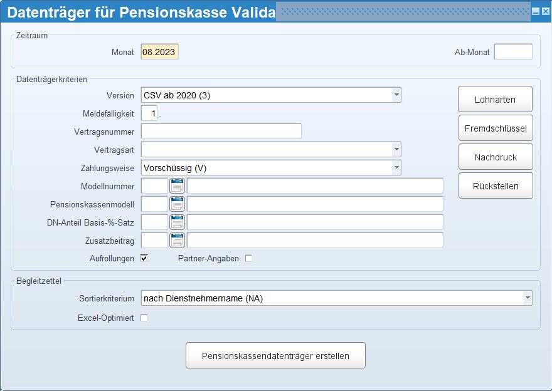Open the Version dropdown

tap(396, 95)
